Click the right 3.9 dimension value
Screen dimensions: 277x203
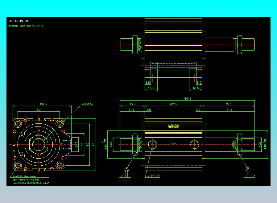click(x=198, y=110)
